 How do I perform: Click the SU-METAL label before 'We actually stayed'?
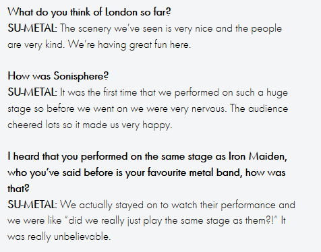[32, 205]
